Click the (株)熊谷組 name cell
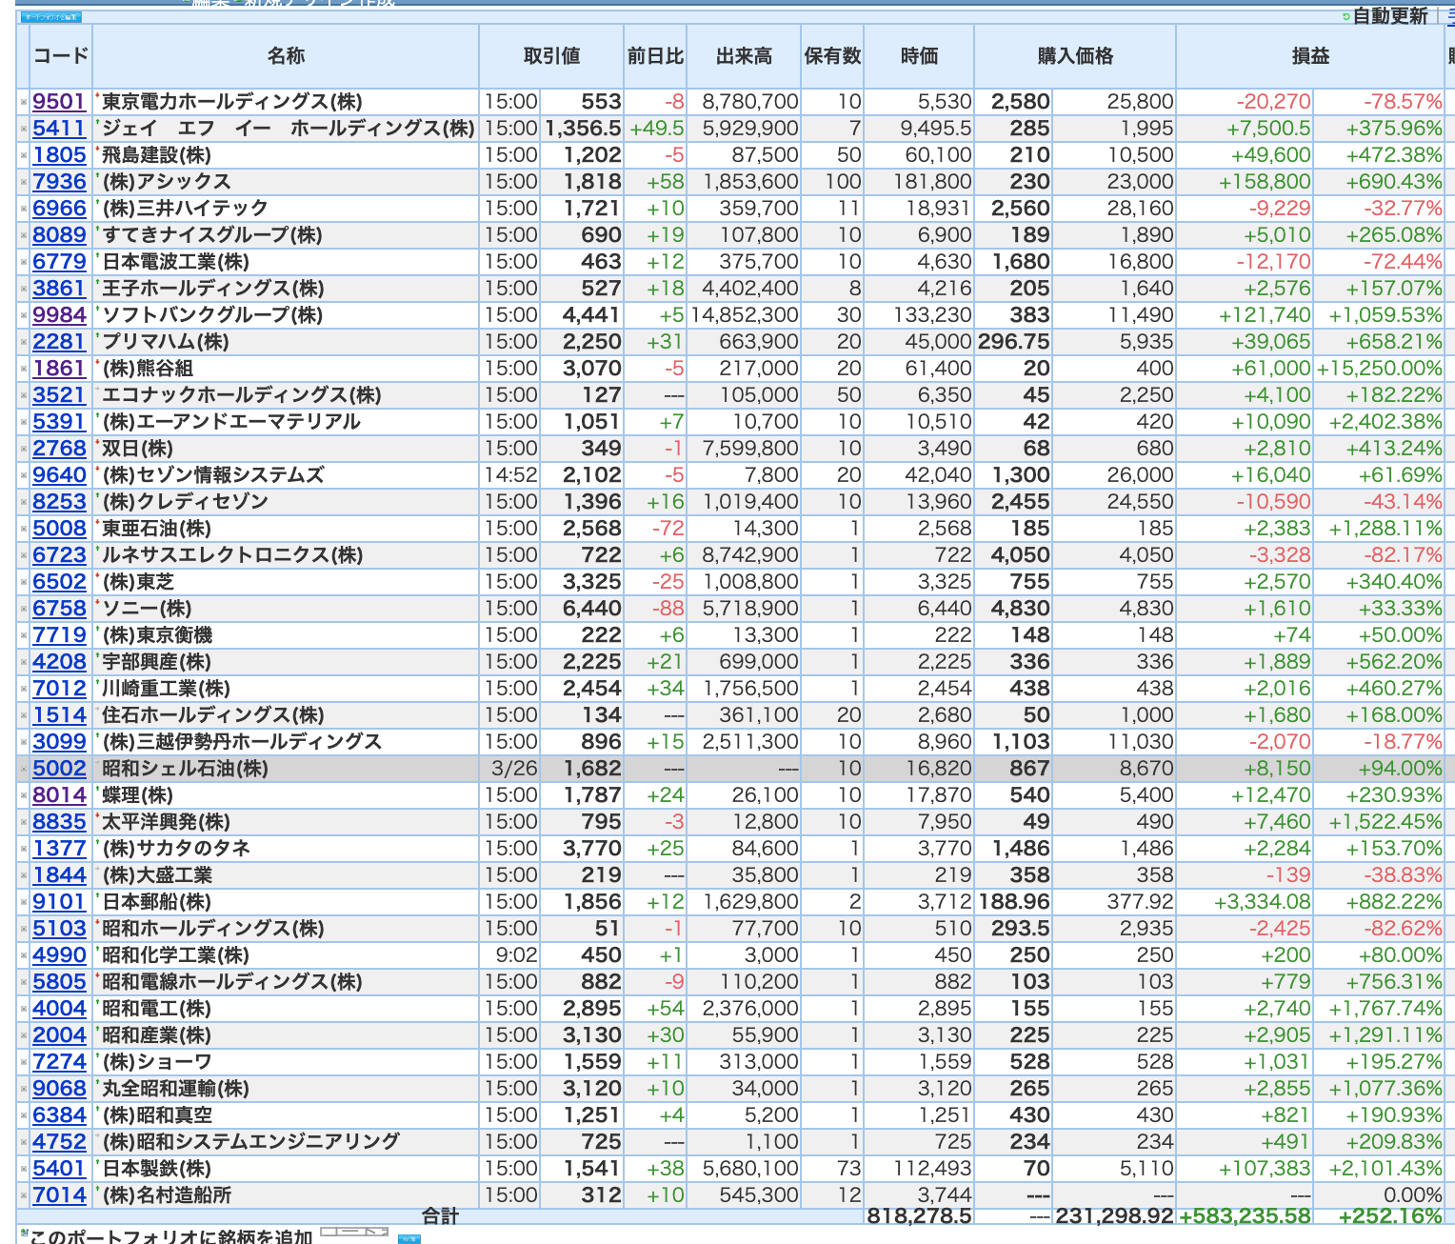 pyautogui.click(x=286, y=369)
